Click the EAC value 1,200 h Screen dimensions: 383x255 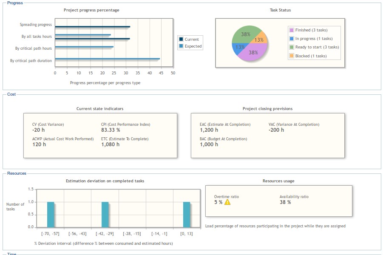209,130
